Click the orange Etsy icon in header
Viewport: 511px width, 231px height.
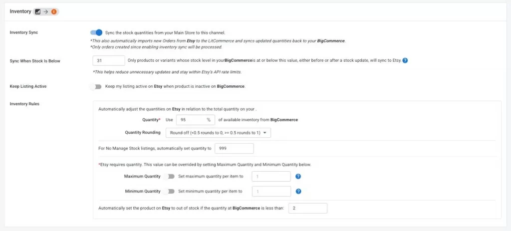tap(54, 12)
